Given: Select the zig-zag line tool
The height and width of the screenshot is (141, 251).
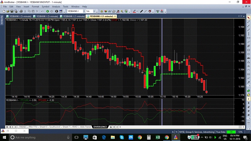Looking at the screenshot, I should tap(248, 78).
